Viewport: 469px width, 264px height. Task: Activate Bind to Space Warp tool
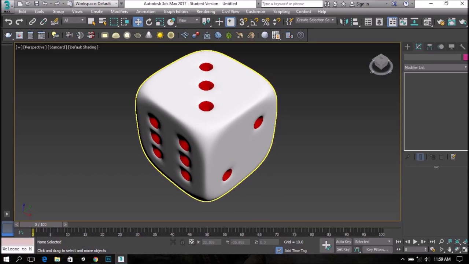coord(55,22)
